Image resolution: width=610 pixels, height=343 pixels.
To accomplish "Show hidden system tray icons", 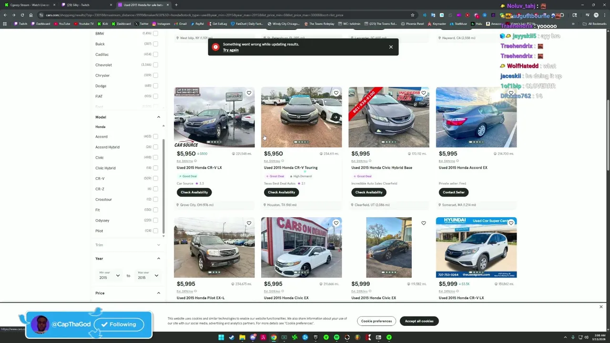I will 566,337.
